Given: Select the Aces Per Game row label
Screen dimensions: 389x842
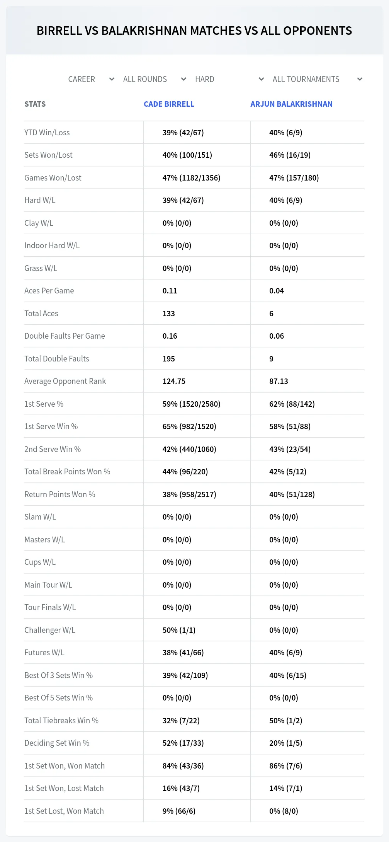Looking at the screenshot, I should [x=49, y=291].
